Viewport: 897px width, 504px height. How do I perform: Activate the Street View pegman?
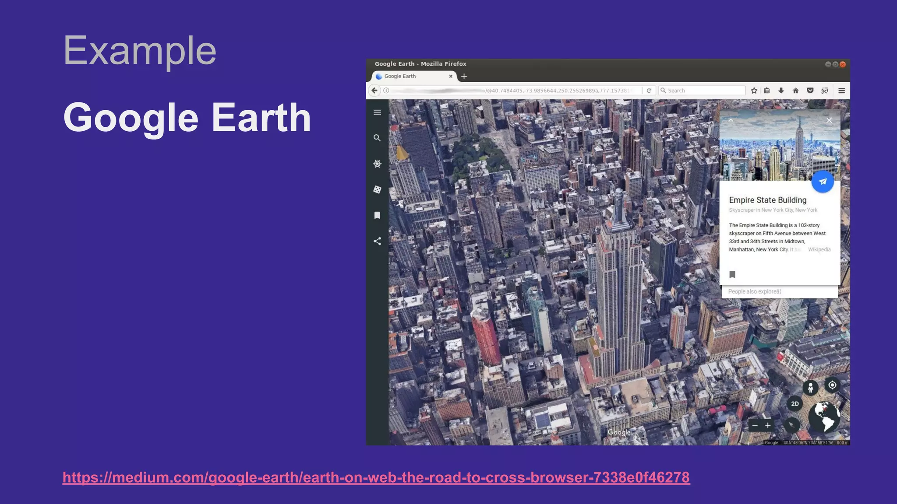point(810,388)
